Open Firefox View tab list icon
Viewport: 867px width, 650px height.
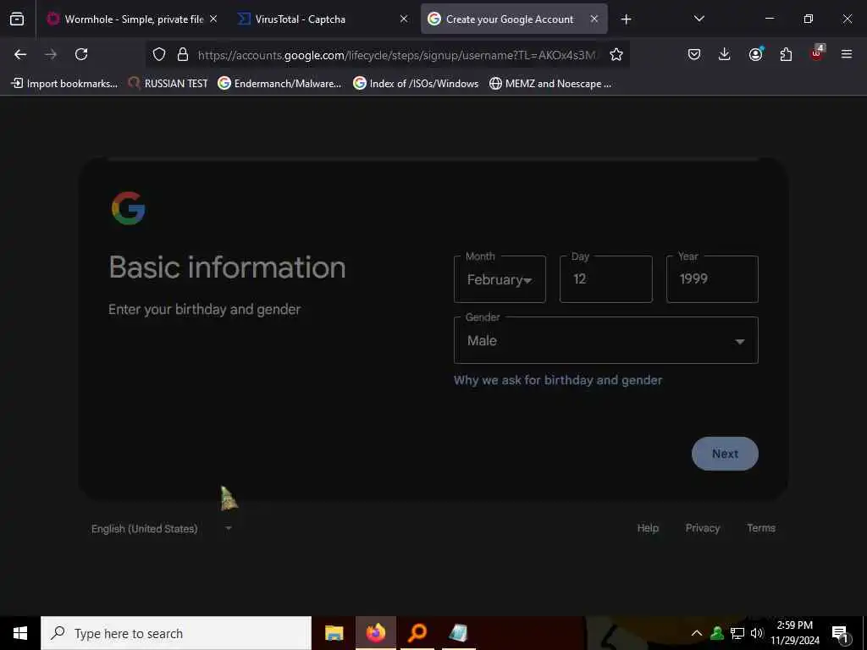pyautogui.click(x=17, y=19)
